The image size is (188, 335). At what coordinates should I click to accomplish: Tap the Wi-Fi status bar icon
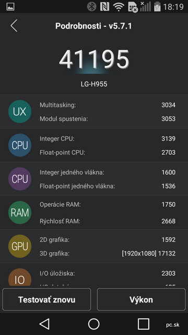point(119,7)
